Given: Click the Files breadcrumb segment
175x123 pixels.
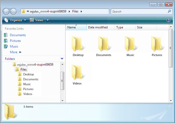Looking at the screenshot, I should coord(75,11).
